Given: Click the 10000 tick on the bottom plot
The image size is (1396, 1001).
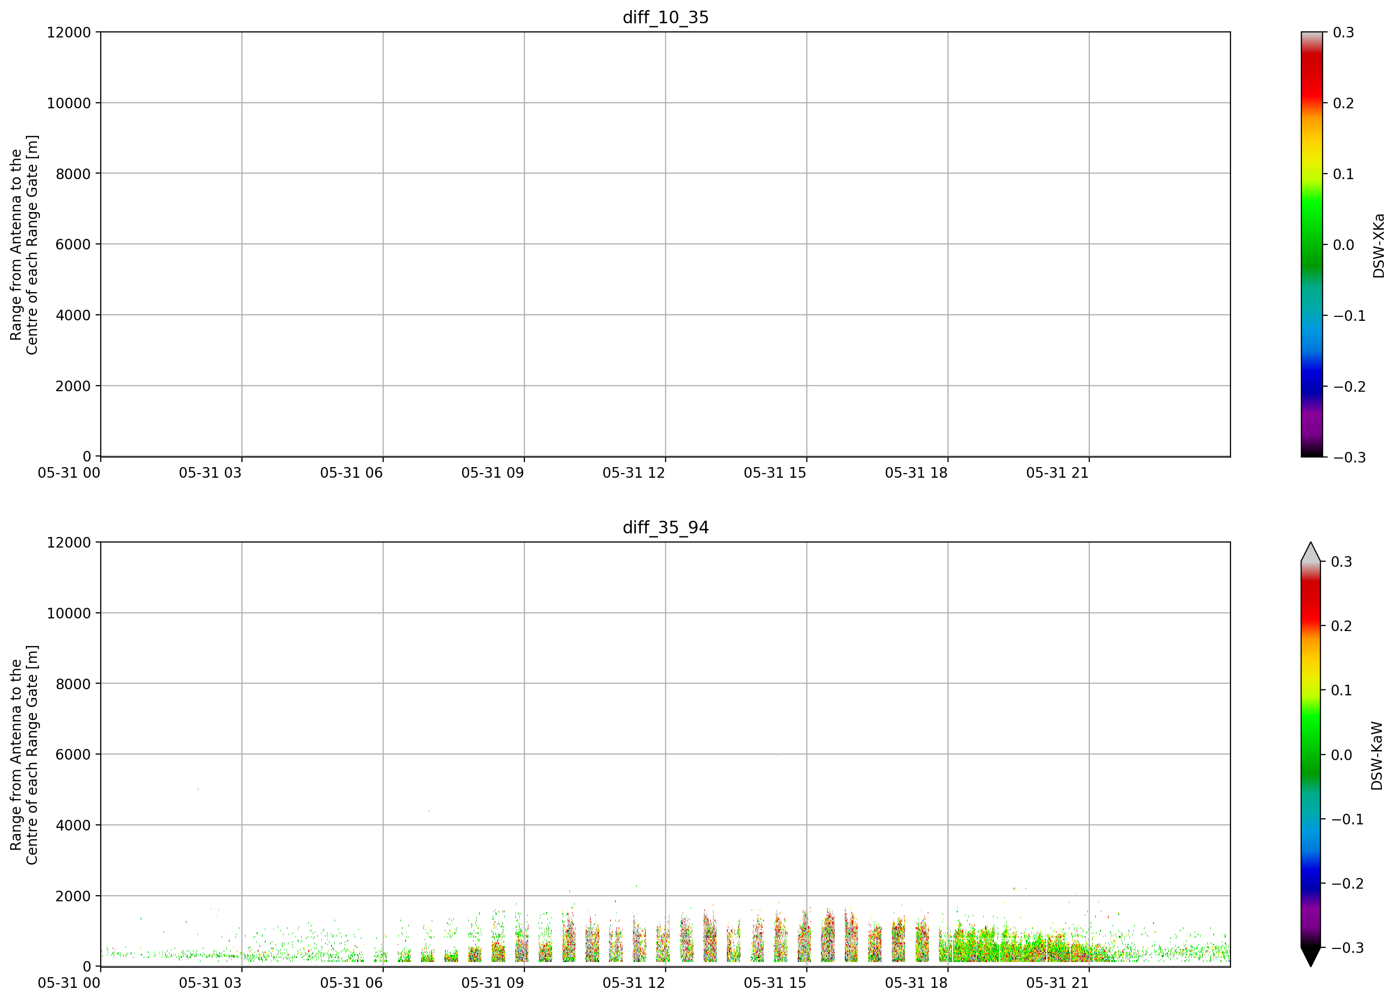Looking at the screenshot, I should (69, 613).
